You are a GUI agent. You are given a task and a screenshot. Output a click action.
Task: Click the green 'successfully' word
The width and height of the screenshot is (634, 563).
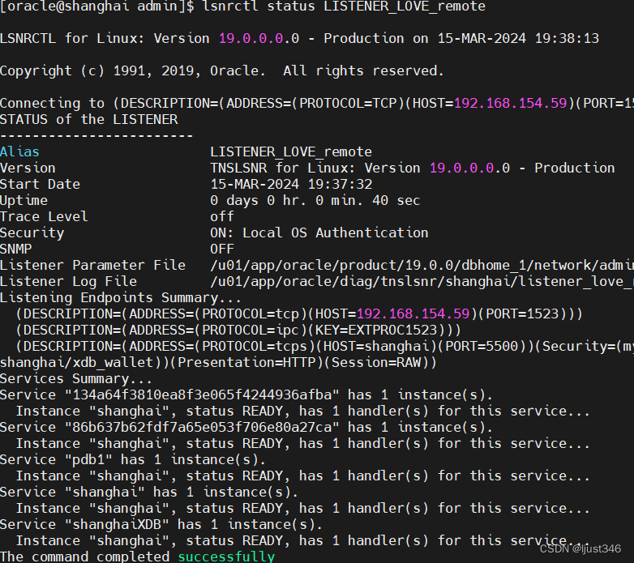[226, 557]
